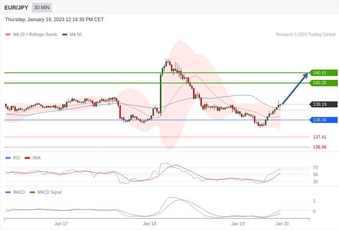Click the 136.86 support level value

click(319, 147)
